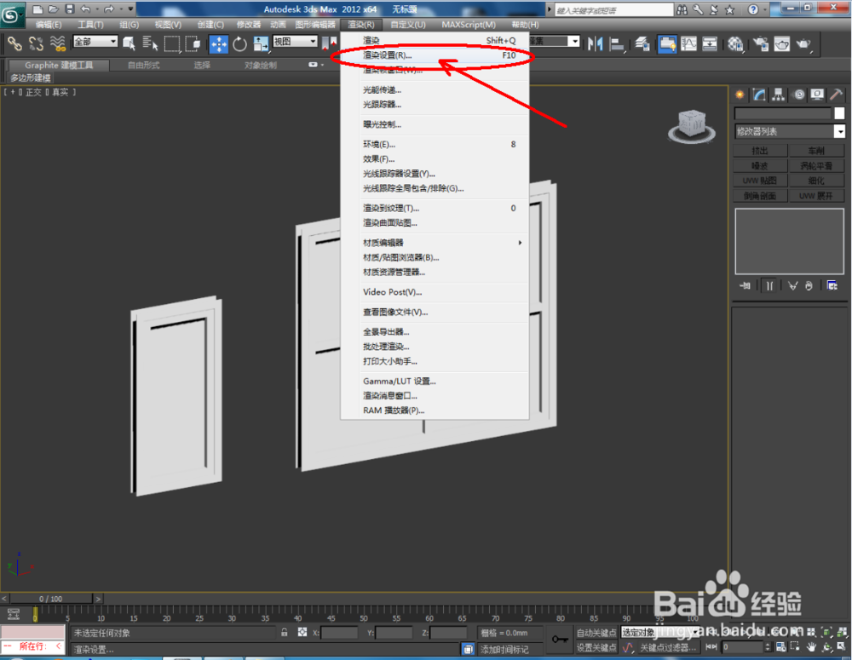The height and width of the screenshot is (660, 852).
Task: Choose Video Post(V)... from menu
Action: click(435, 292)
